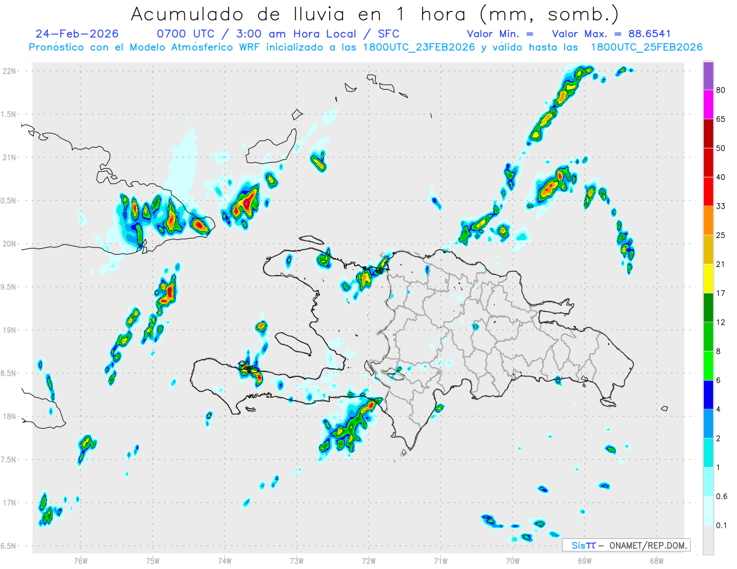This screenshot has width=737, height=569.
Task: Click the '21N' latitude label
Action: click(x=9, y=158)
